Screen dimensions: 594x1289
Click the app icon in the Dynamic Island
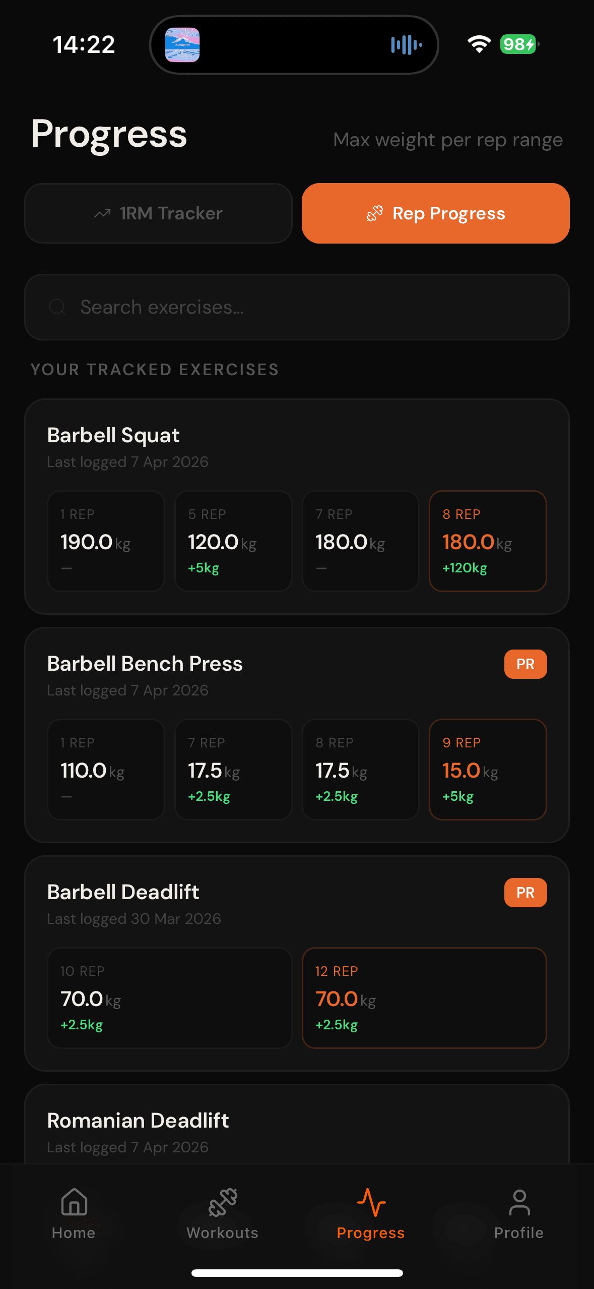(x=183, y=45)
